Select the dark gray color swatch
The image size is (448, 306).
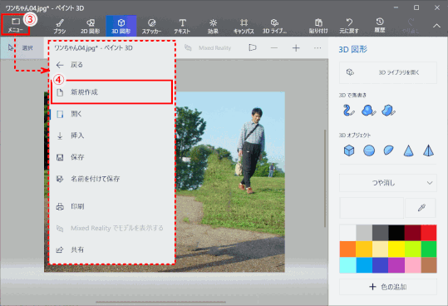(380, 233)
